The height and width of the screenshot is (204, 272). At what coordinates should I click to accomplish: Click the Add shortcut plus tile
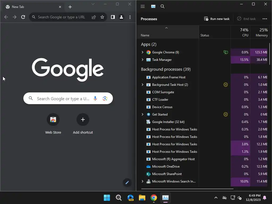83,124
